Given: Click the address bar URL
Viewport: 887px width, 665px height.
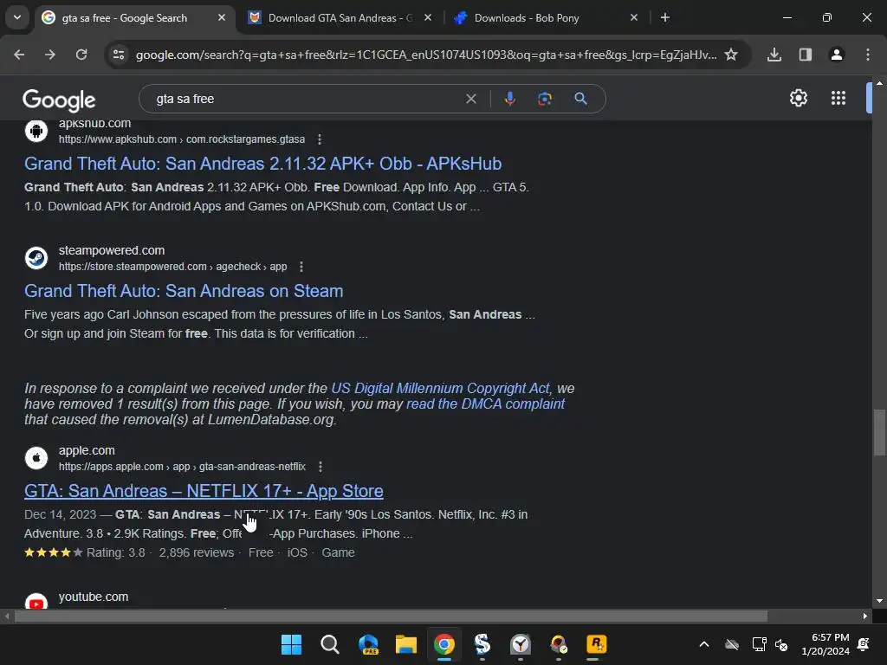Looking at the screenshot, I should [426, 55].
